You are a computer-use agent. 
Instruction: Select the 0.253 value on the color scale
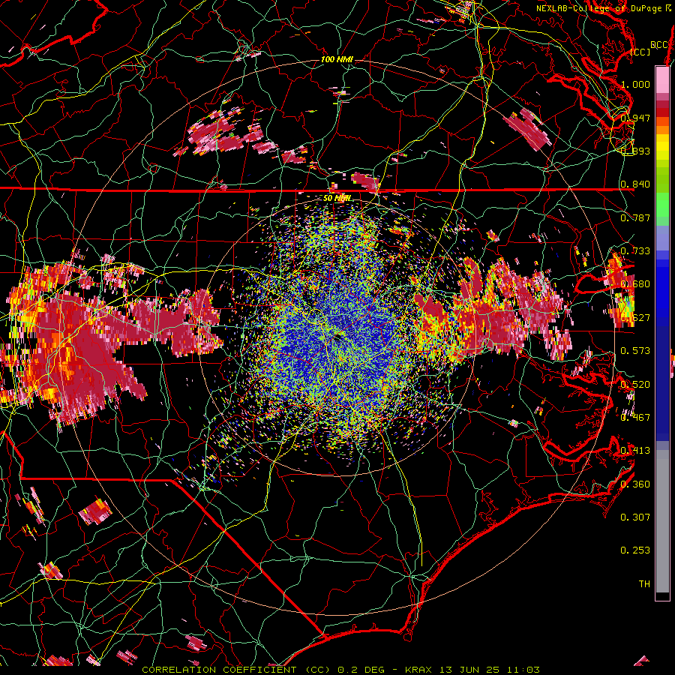tap(635, 550)
